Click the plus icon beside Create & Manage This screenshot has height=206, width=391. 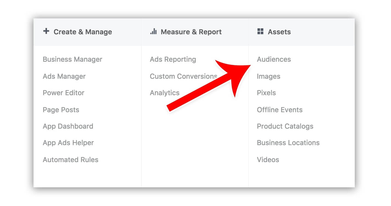click(46, 31)
